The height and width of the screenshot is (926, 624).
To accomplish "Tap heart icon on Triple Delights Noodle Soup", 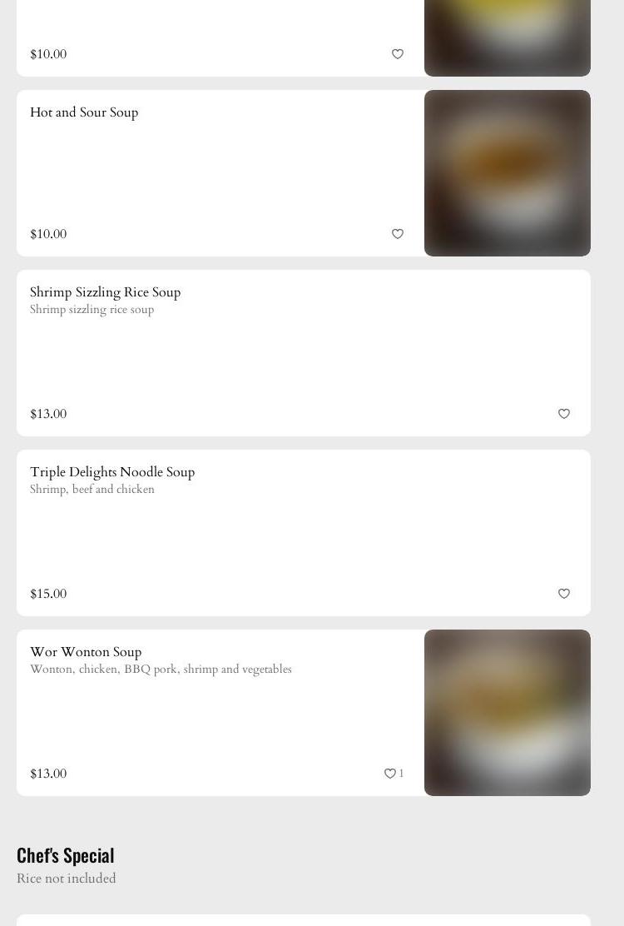I will 564,594.
